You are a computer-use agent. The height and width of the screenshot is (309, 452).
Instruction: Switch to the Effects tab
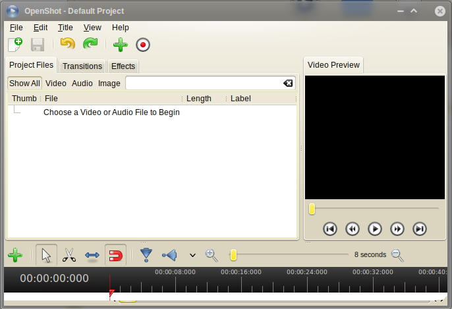123,66
